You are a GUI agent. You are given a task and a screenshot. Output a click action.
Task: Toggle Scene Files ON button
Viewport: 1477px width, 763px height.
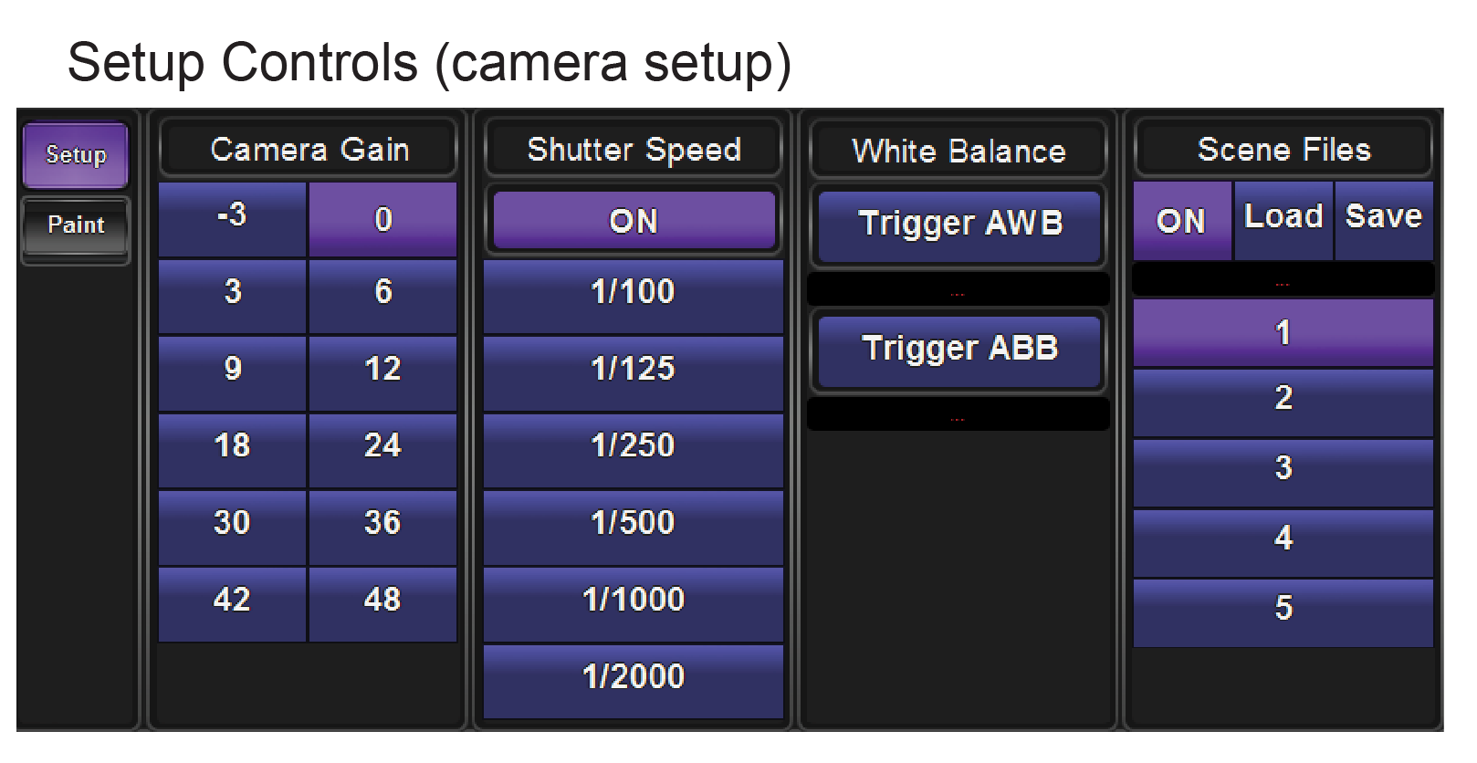point(1181,221)
